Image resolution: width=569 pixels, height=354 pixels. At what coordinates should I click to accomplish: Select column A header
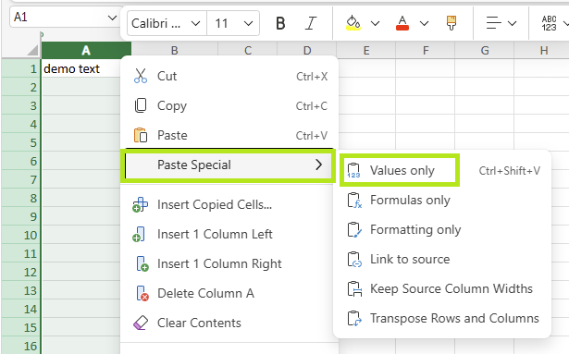click(86, 50)
